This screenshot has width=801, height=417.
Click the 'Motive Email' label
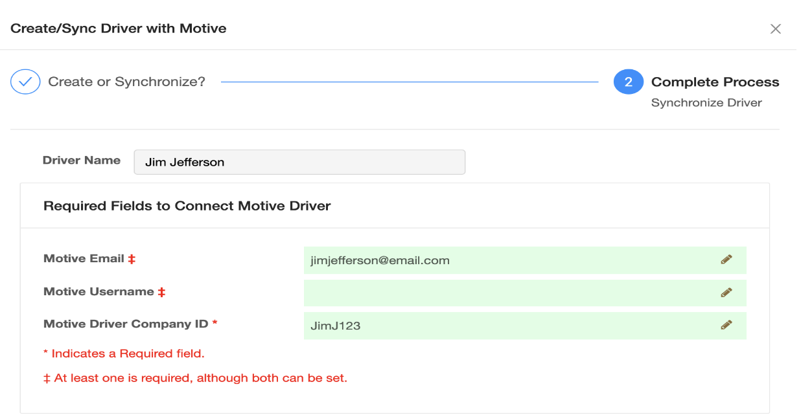(x=84, y=259)
